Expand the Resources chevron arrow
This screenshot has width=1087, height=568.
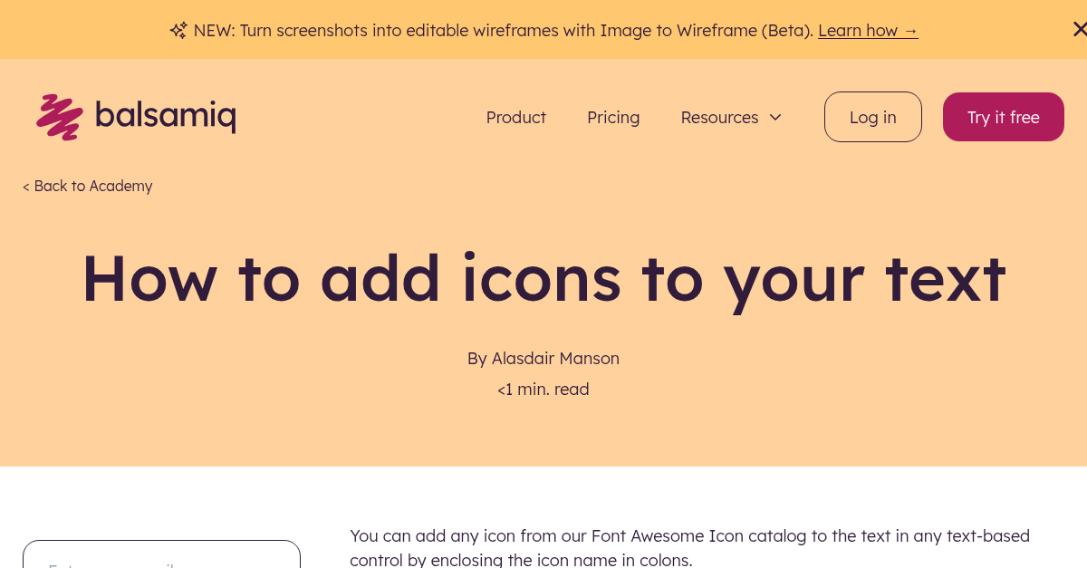click(x=775, y=118)
